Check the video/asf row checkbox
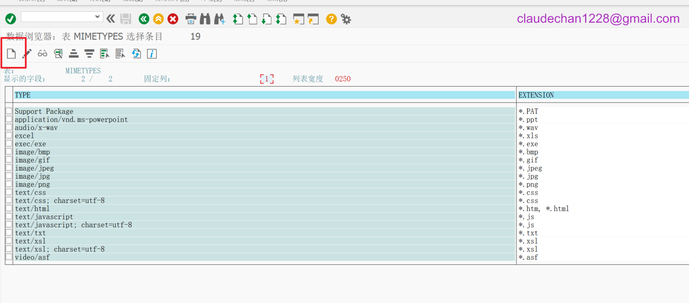The height and width of the screenshot is (303, 689). (9, 257)
